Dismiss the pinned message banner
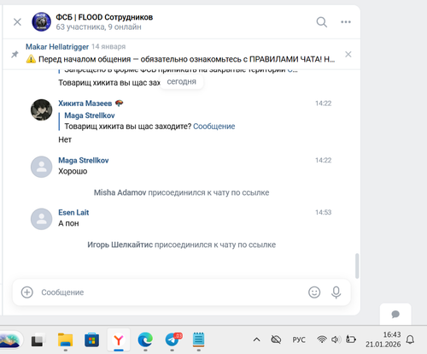The width and height of the screenshot is (427, 354). 348,54
